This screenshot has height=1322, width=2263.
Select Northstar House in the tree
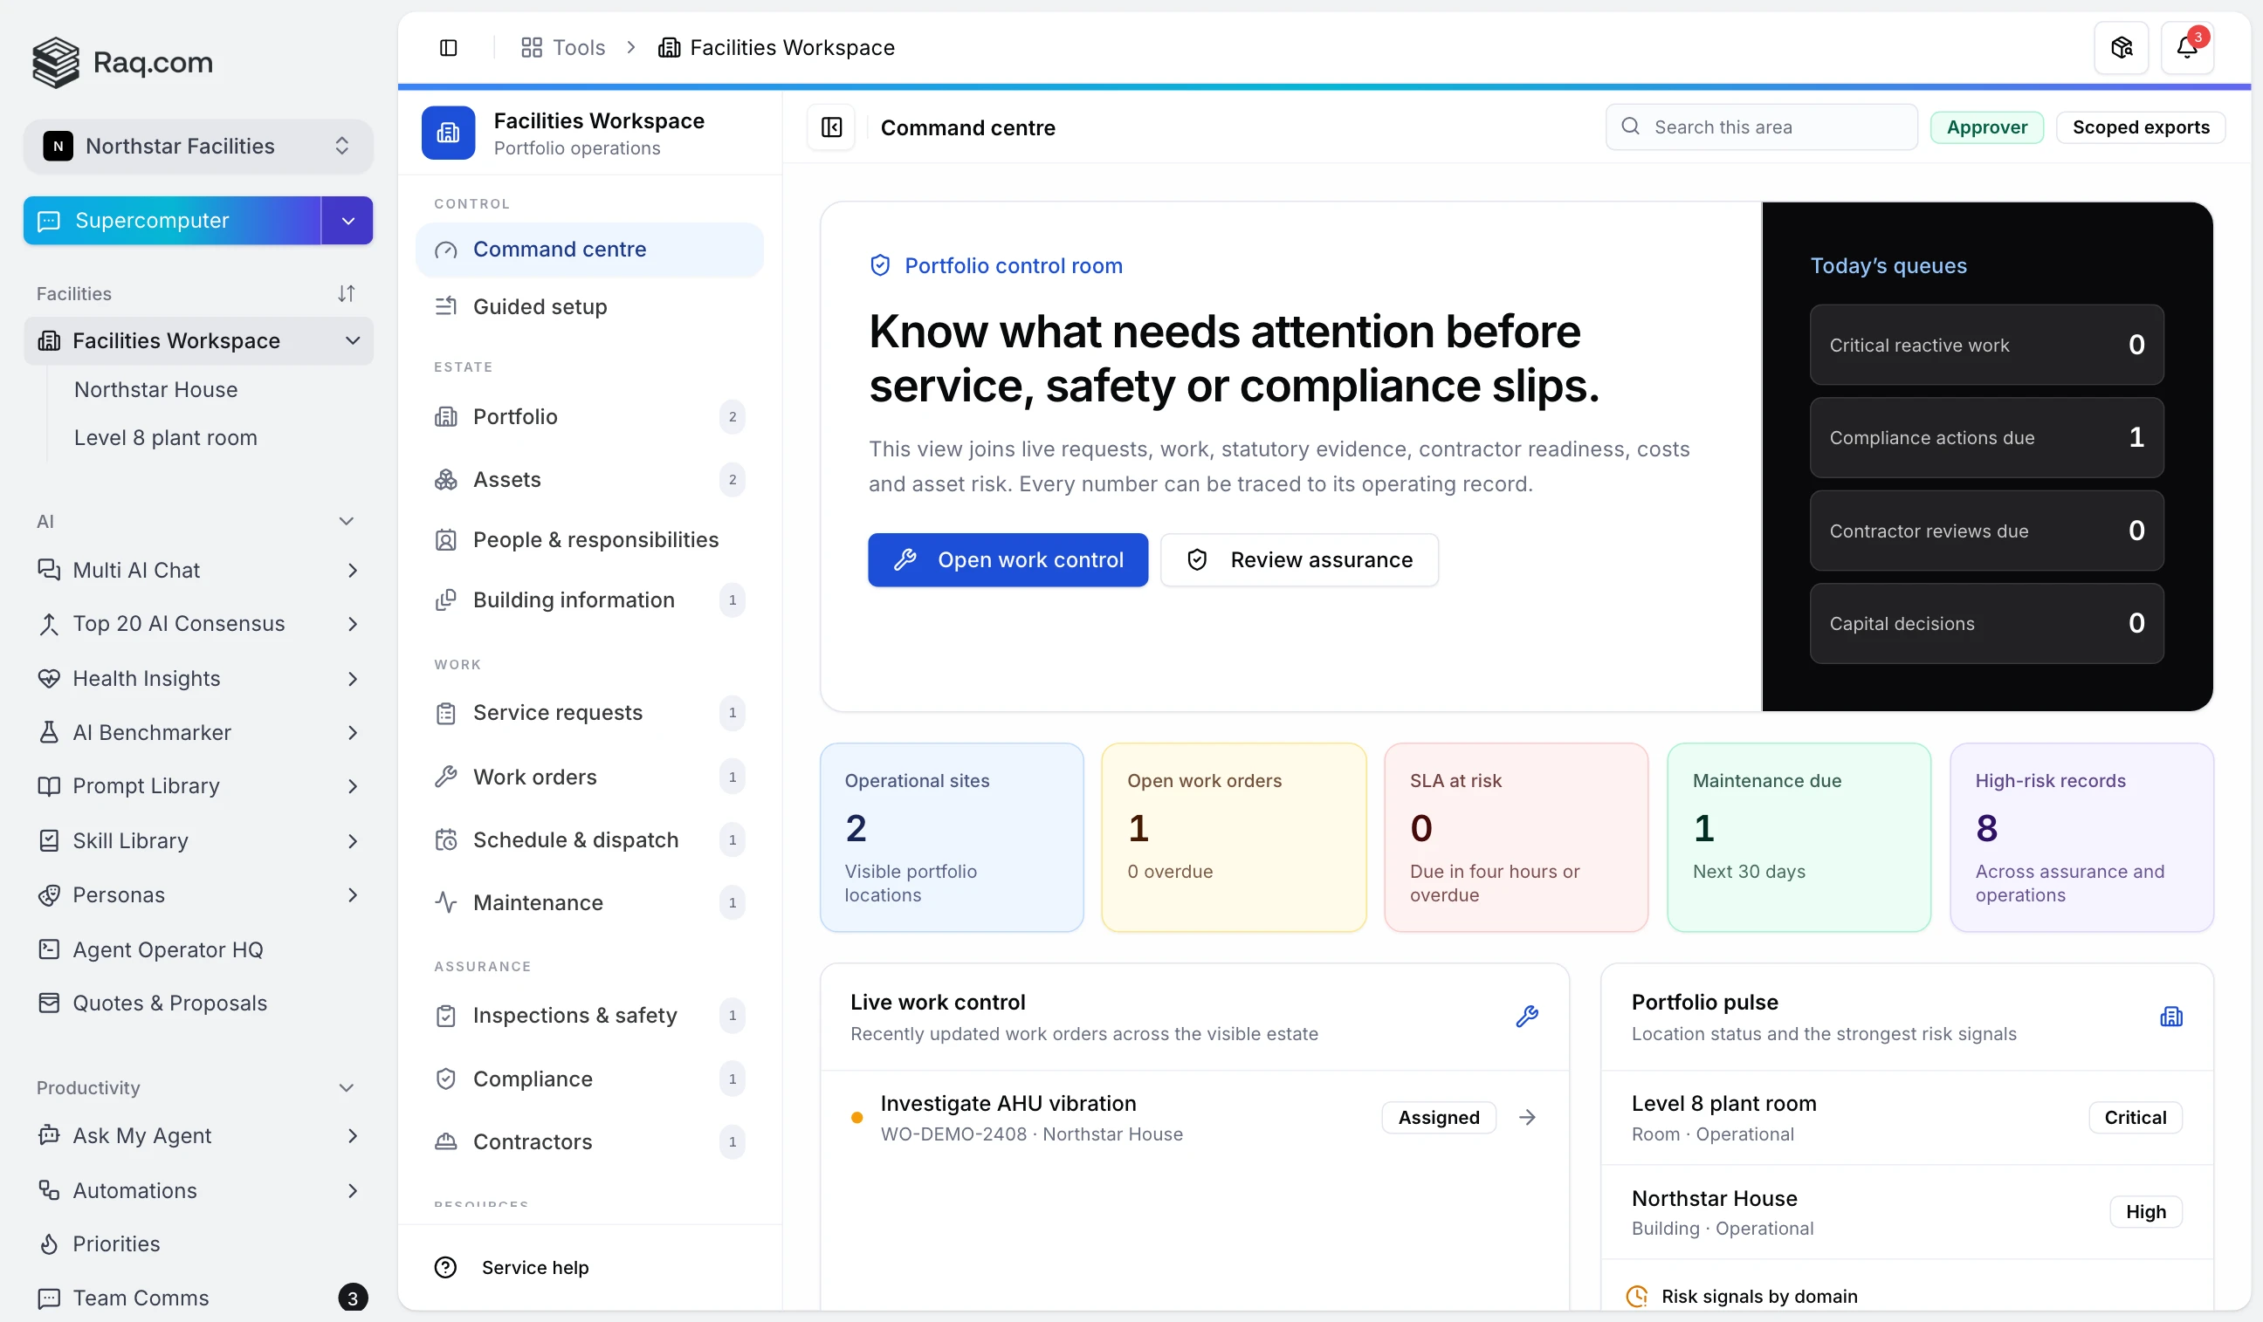[x=155, y=389]
